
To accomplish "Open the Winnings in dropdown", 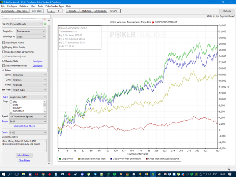I will [31, 36].
